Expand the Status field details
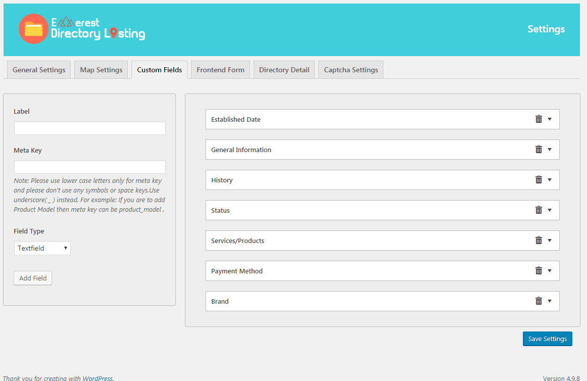 550,210
